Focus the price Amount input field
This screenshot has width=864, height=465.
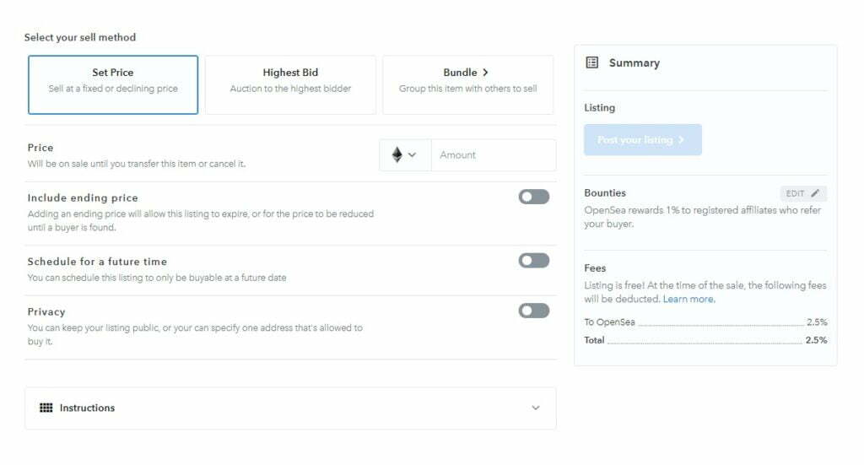(493, 155)
